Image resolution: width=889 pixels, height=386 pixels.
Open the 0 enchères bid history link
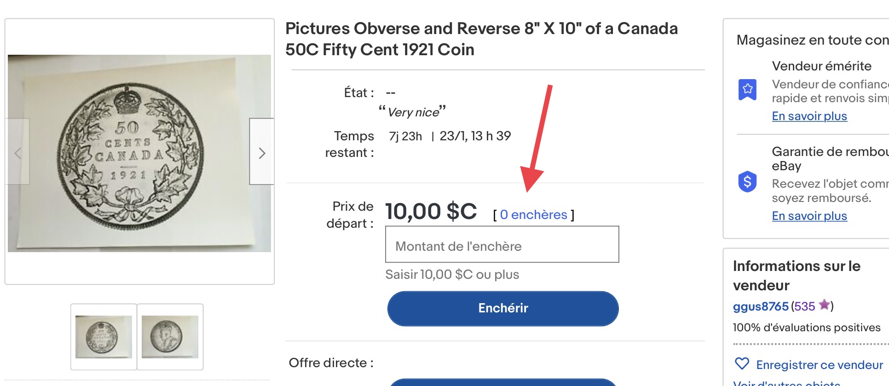[x=533, y=215]
